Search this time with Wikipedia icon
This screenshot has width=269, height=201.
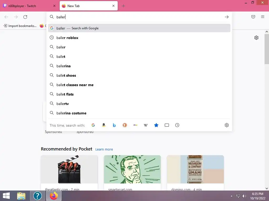[x=146, y=125]
